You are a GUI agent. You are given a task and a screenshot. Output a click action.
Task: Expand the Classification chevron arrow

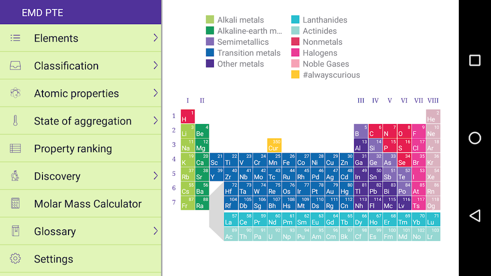[x=155, y=65]
